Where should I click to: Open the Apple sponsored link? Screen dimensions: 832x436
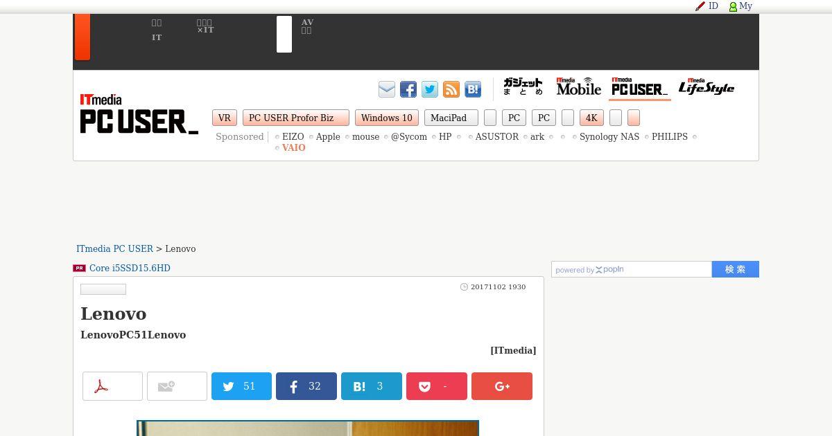328,137
